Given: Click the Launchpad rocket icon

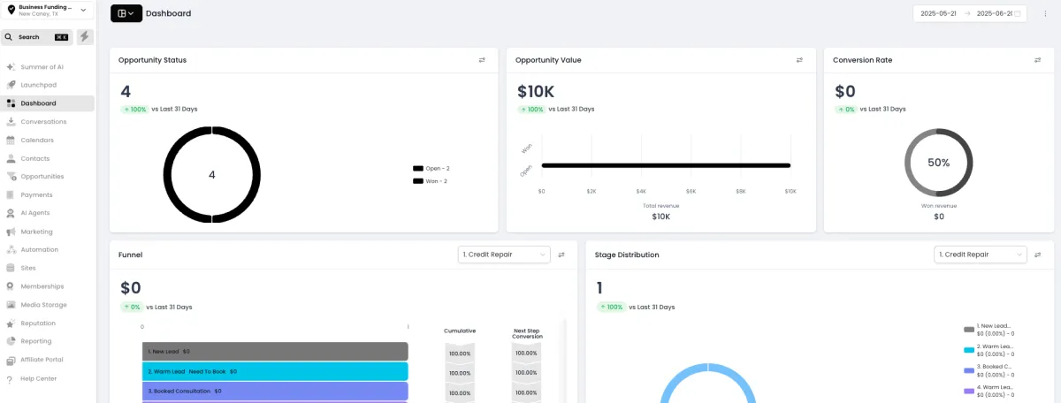Looking at the screenshot, I should [11, 85].
